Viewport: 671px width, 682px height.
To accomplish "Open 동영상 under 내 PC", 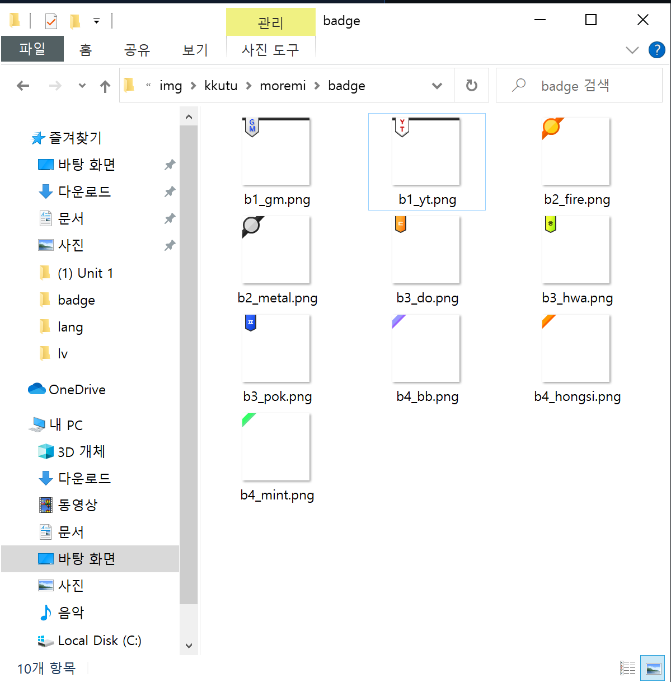I will coord(68,505).
